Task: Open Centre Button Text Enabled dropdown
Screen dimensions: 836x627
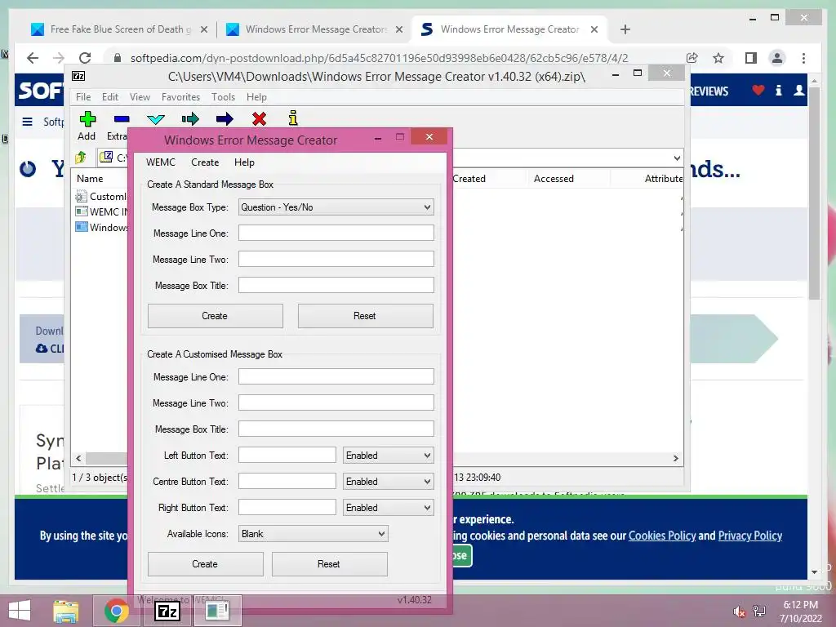Action: [x=388, y=481]
